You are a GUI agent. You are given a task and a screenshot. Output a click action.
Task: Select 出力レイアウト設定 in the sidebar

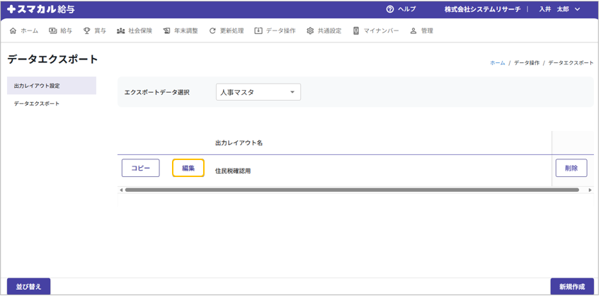click(52, 86)
